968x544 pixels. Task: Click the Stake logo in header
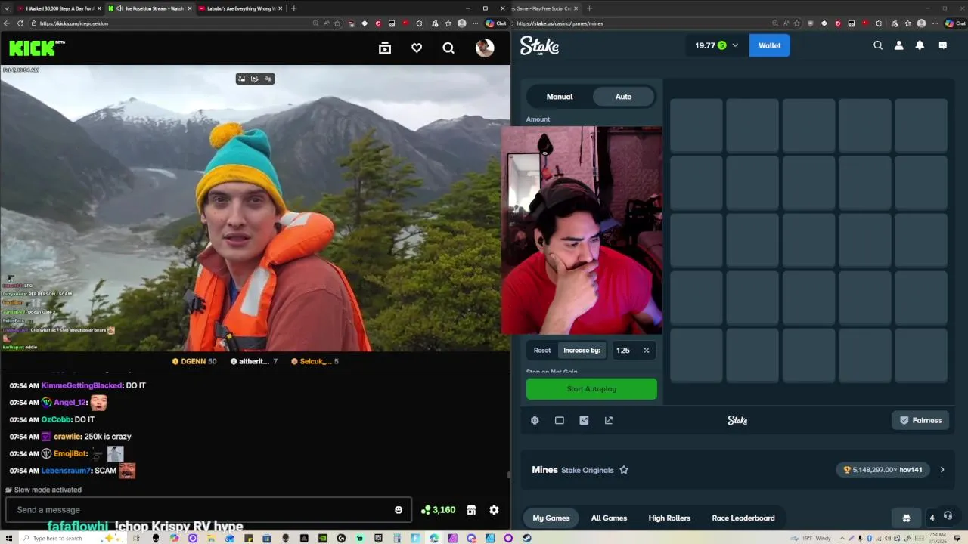coord(539,46)
